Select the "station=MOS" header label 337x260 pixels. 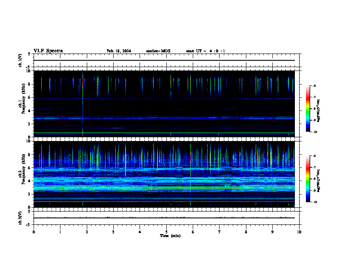[158, 51]
